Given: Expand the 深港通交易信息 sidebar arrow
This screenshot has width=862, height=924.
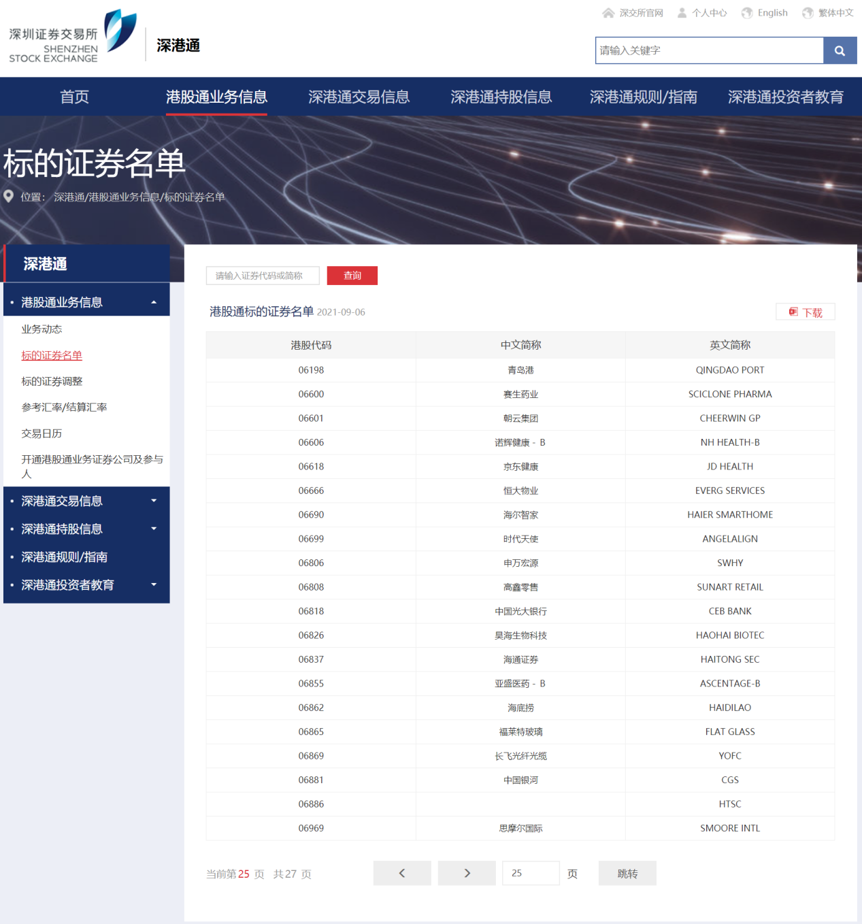Looking at the screenshot, I should coord(154,501).
